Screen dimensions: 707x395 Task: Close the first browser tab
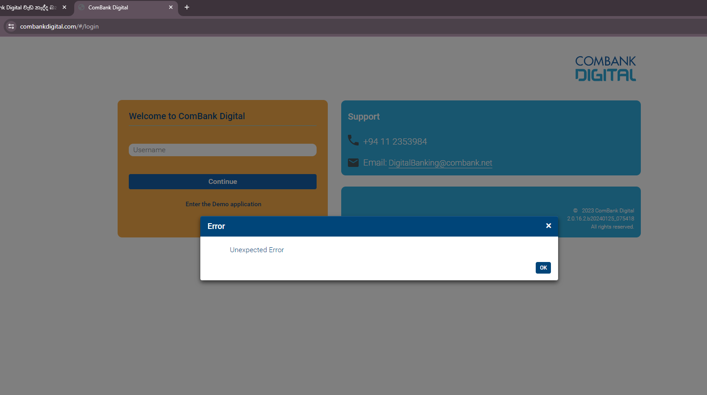pyautogui.click(x=64, y=8)
